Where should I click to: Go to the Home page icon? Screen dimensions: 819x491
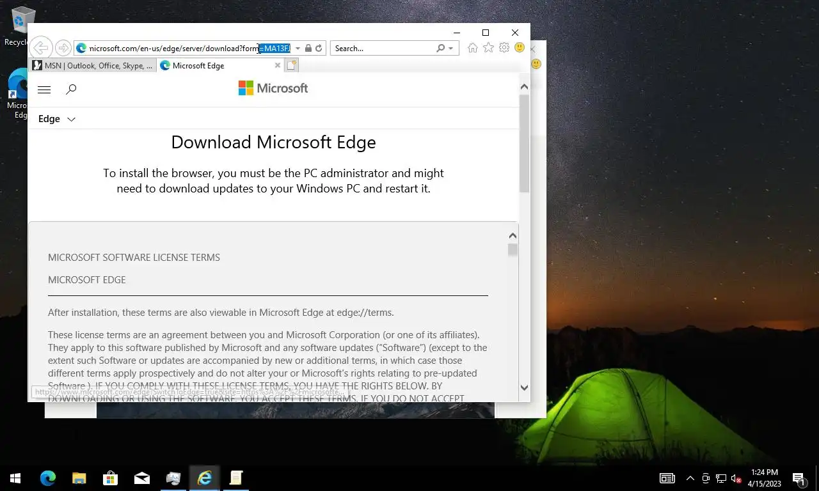click(472, 48)
